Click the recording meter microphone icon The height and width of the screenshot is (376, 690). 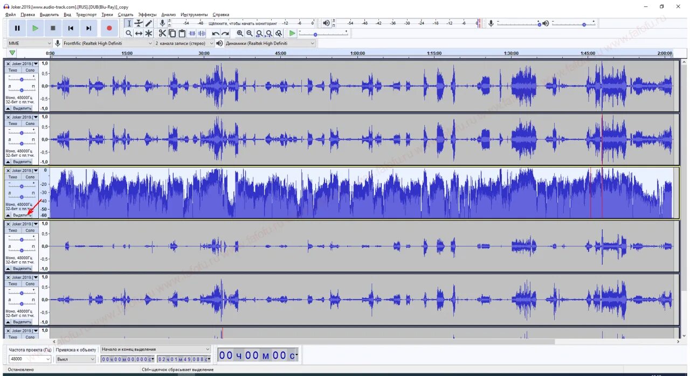click(x=162, y=23)
